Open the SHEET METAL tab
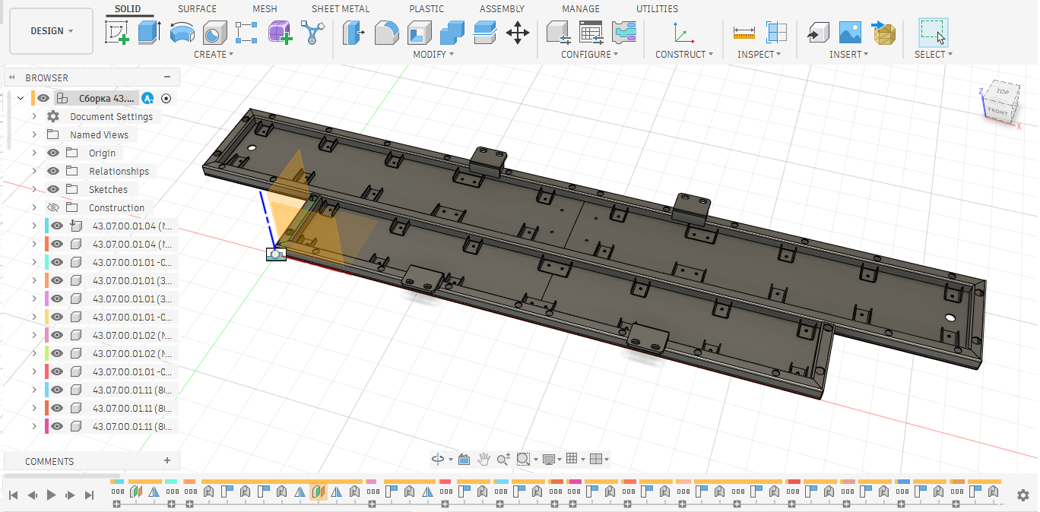This screenshot has width=1040, height=512. 341,9
